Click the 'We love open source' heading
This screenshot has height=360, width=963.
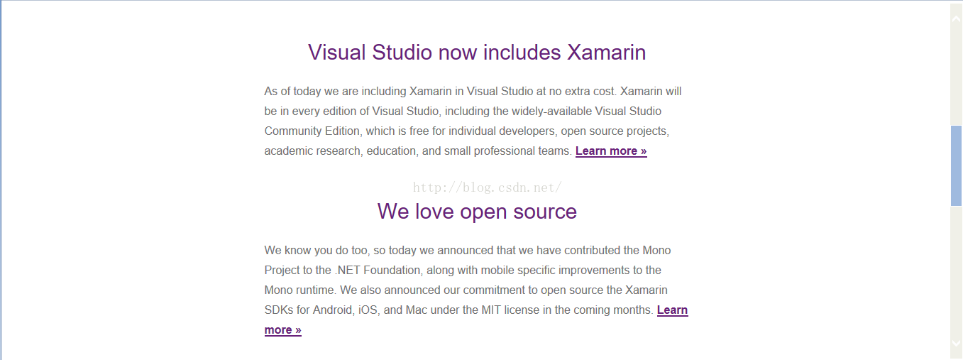pos(477,212)
